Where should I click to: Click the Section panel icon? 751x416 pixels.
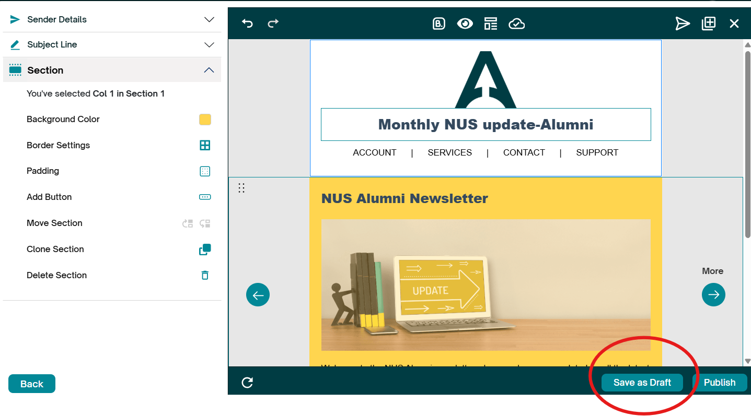pos(16,70)
